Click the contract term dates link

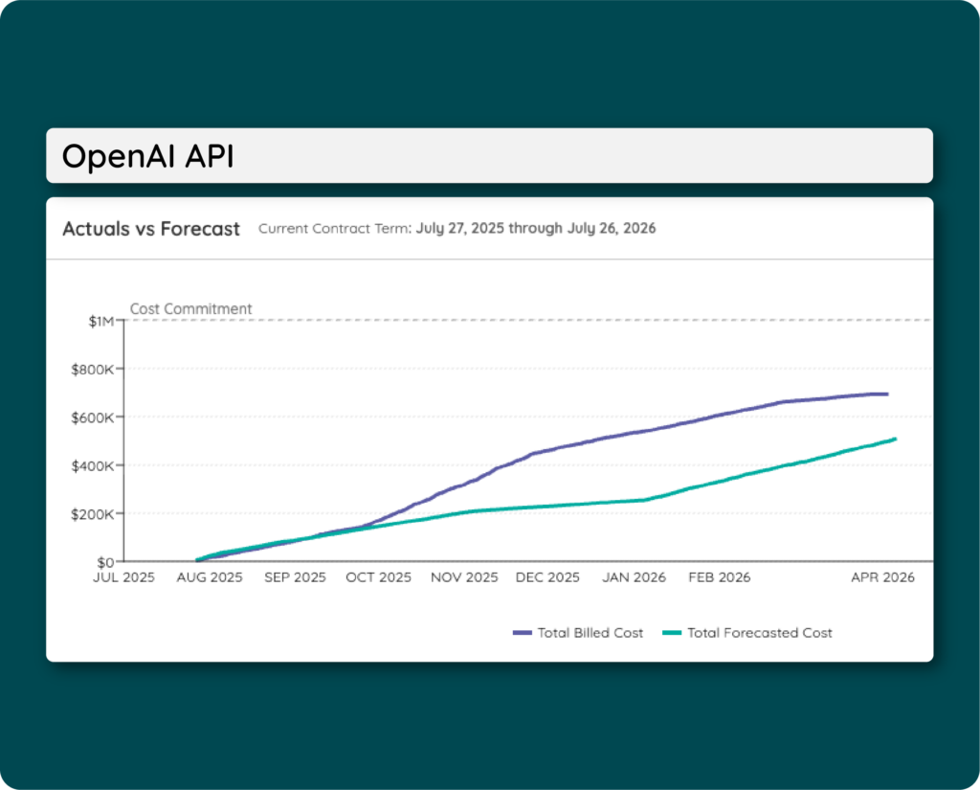(536, 229)
